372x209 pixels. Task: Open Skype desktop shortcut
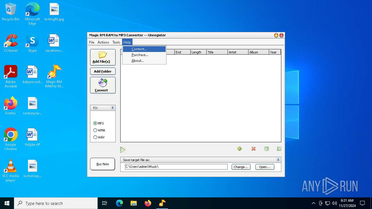point(32,44)
